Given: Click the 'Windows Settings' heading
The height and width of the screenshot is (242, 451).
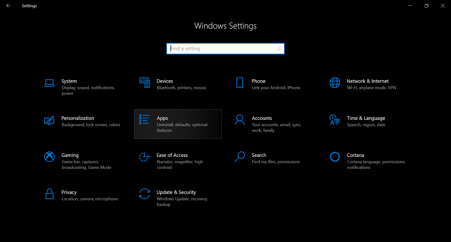Looking at the screenshot, I should (225, 26).
